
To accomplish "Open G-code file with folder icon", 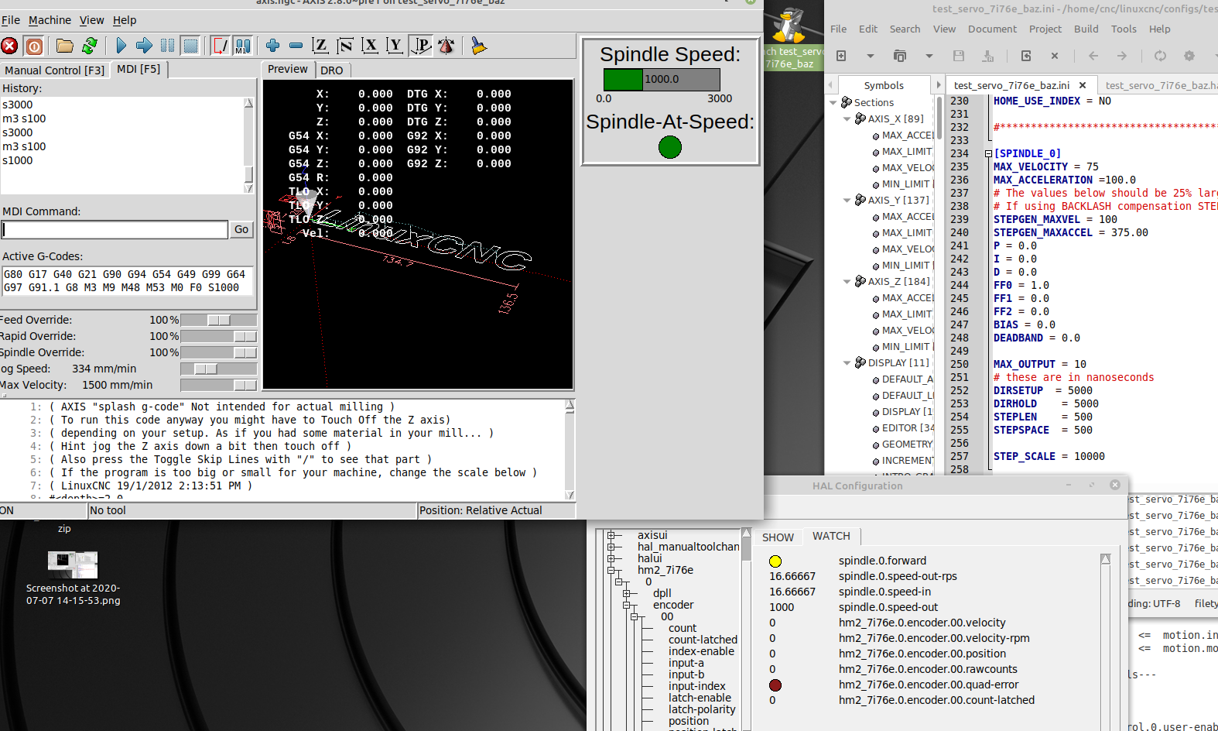I will [x=65, y=46].
